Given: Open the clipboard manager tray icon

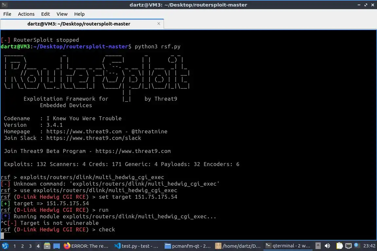Looking at the screenshot, I should pyautogui.click(x=339, y=246).
